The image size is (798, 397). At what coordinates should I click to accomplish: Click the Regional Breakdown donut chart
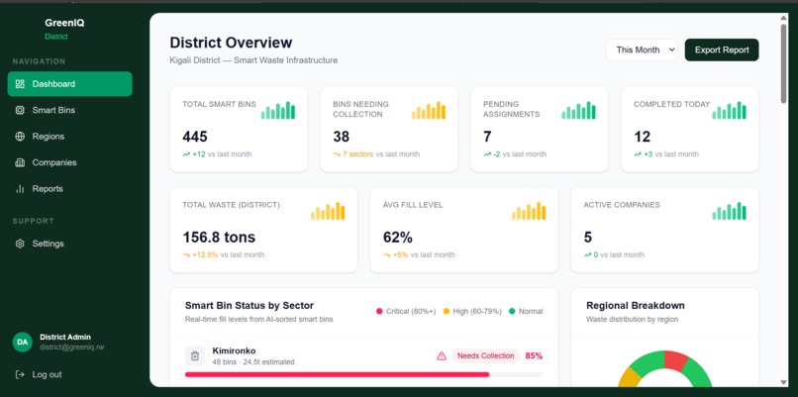664,368
